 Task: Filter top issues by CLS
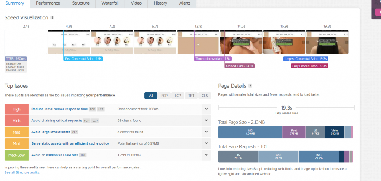tap(205, 96)
